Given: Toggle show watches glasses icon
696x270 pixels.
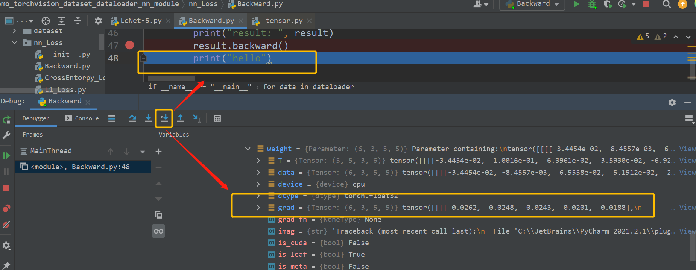Looking at the screenshot, I should coord(158,231).
